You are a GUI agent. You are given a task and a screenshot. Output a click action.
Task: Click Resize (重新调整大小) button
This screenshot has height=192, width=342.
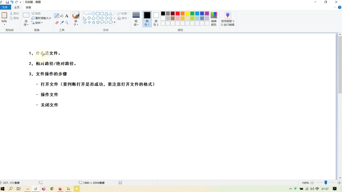coord(41,18)
